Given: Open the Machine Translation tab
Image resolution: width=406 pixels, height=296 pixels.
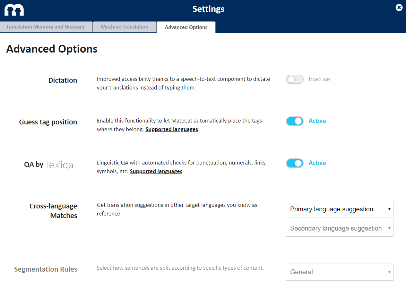Looking at the screenshot, I should [x=125, y=27].
